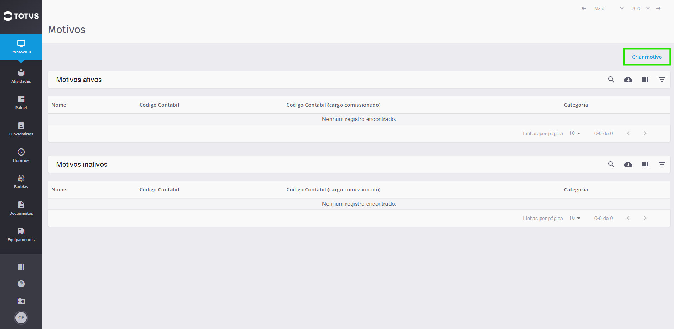Screen dimensions: 674x329
Task: Open the apps grid icon
Action: tap(21, 267)
